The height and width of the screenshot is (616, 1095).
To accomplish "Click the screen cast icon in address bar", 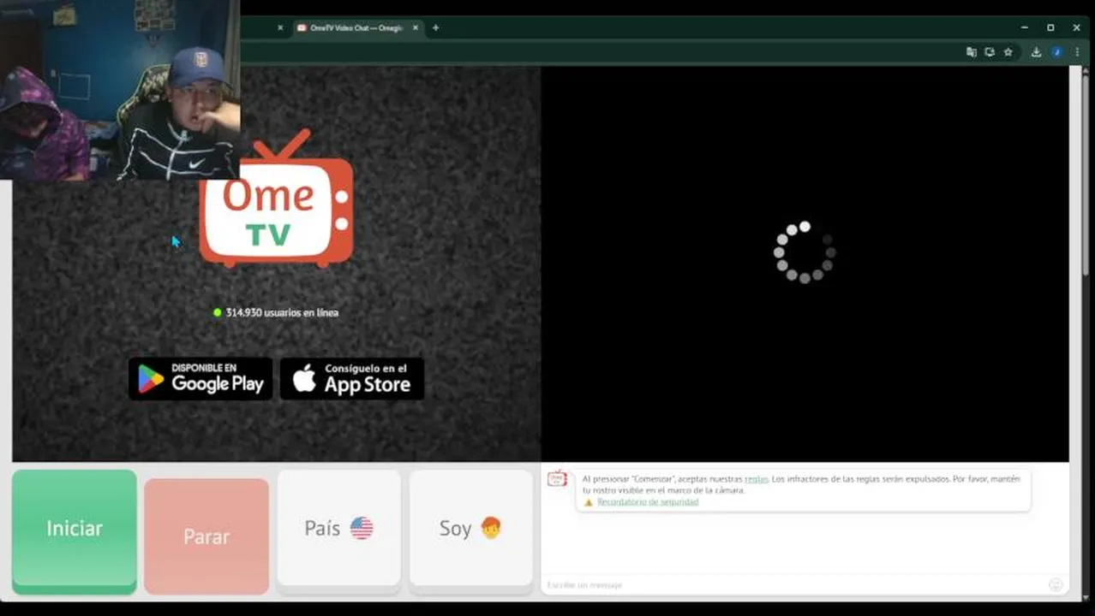I will pyautogui.click(x=990, y=52).
